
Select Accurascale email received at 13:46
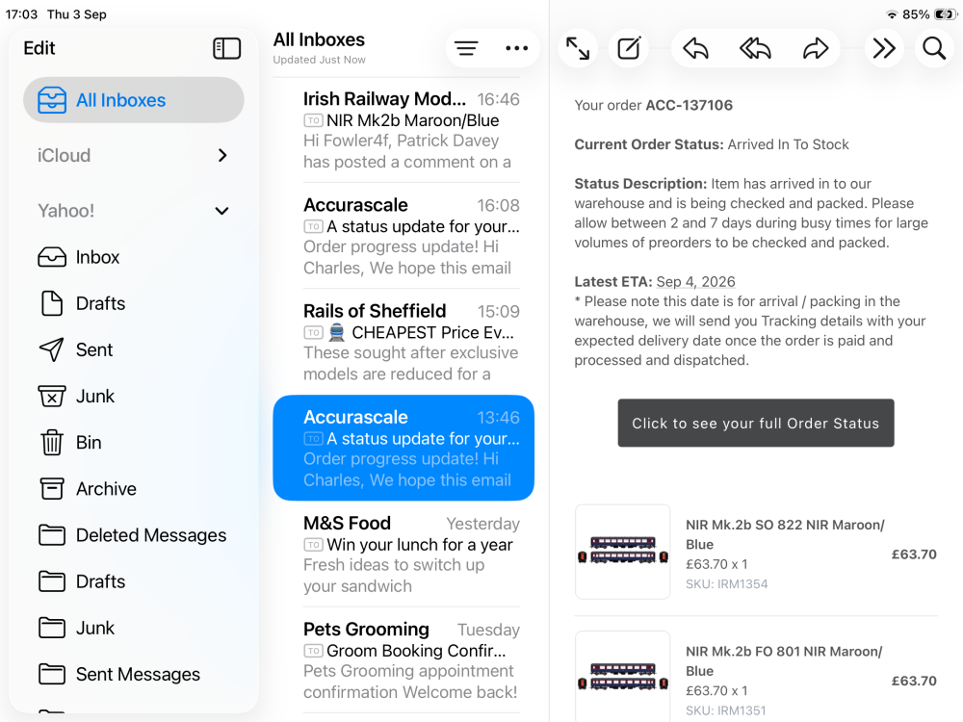pos(403,449)
